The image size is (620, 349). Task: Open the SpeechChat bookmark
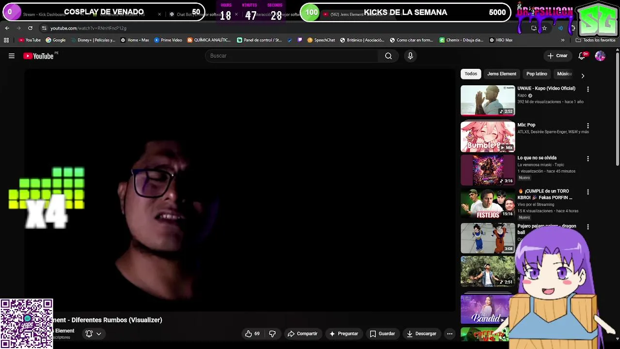pyautogui.click(x=321, y=40)
